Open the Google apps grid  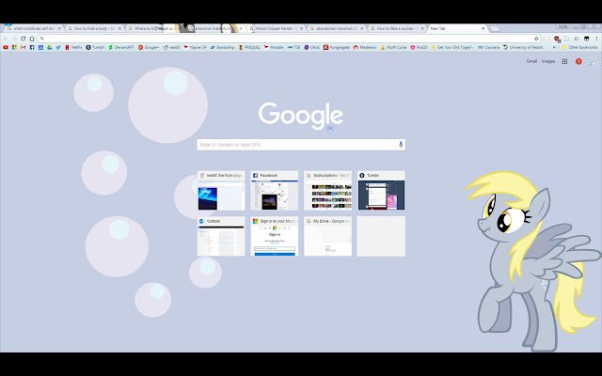coord(564,61)
